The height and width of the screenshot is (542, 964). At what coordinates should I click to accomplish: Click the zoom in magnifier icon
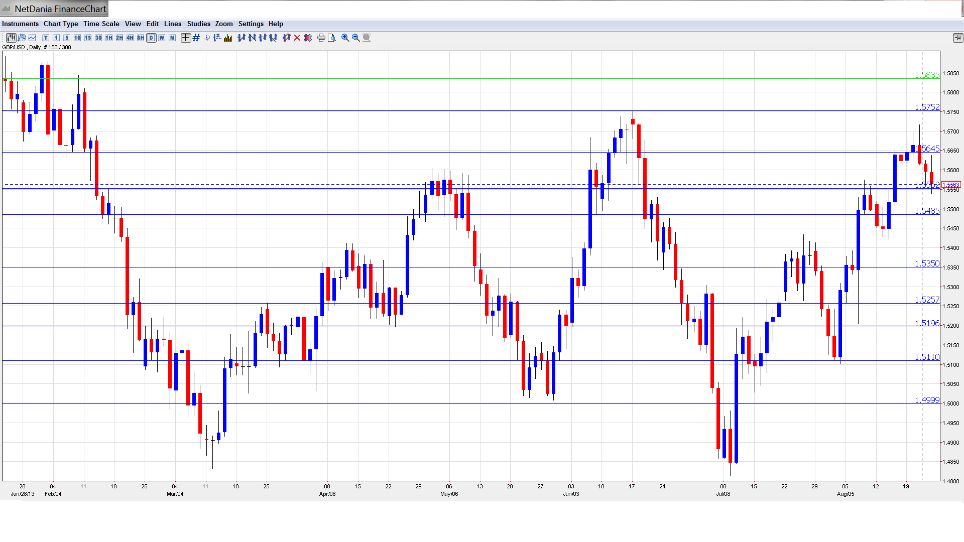click(345, 38)
